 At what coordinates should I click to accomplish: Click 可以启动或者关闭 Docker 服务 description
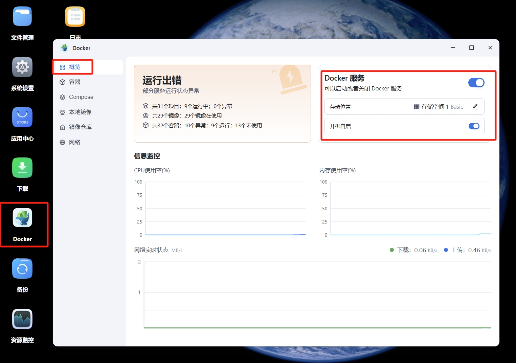pyautogui.click(x=363, y=88)
